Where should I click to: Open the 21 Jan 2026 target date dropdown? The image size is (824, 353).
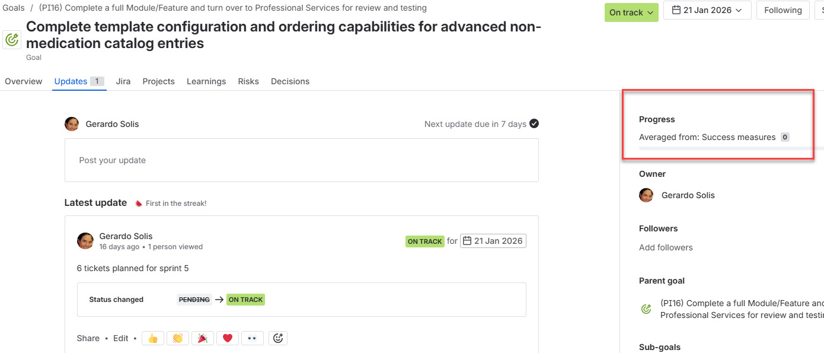707,10
